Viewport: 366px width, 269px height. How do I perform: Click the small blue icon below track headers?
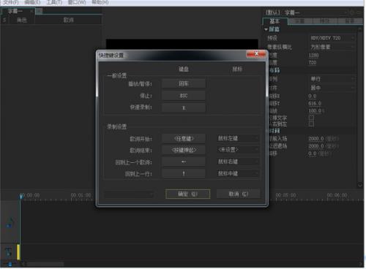point(10,264)
